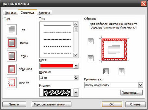The image size is (148, 110).
Task: Click the 'другая' setting label
Action: click(x=24, y=82)
